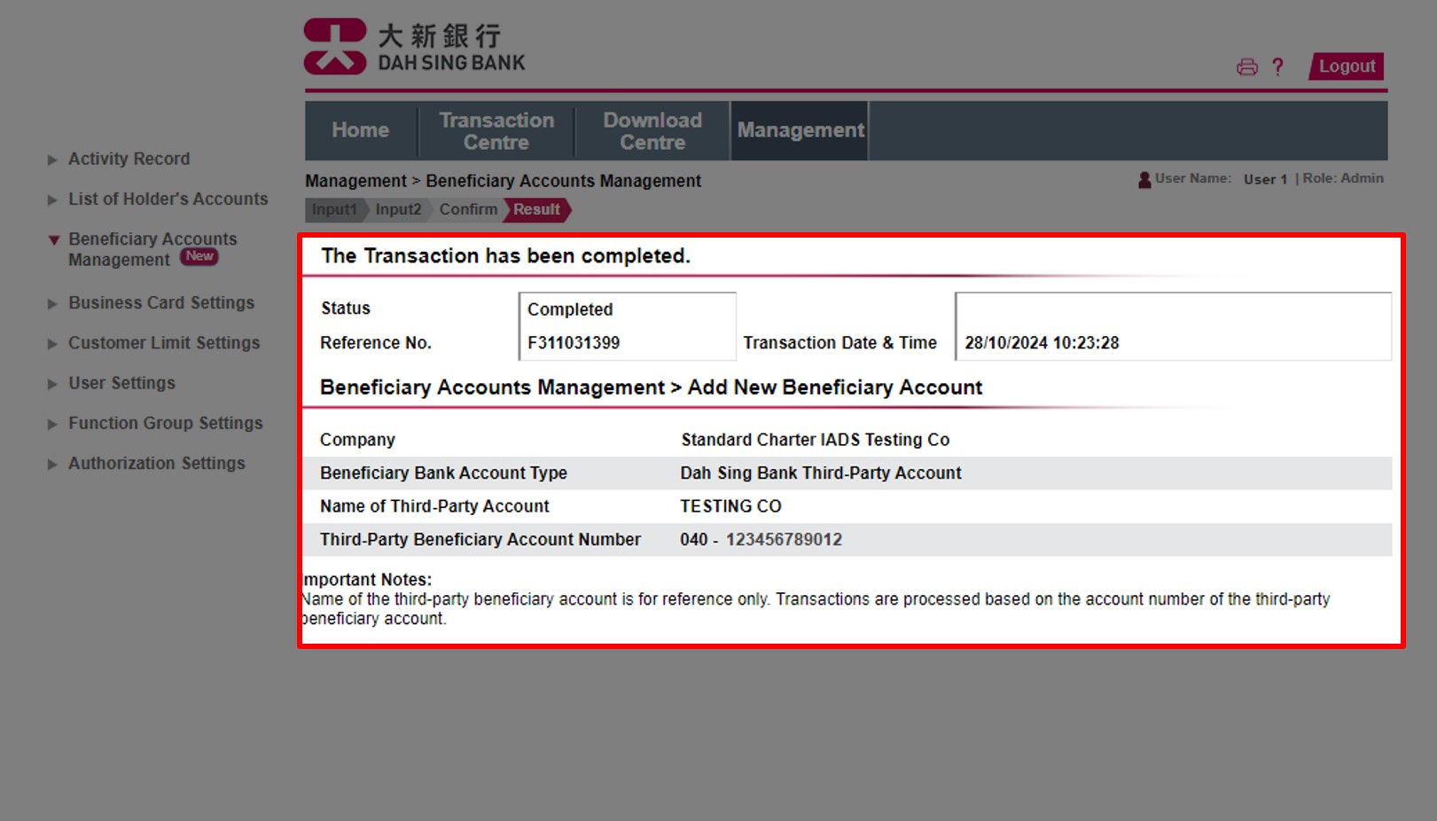1437x821 pixels.
Task: Collapse Beneficiary Accounts Management arrow
Action: [x=54, y=240]
